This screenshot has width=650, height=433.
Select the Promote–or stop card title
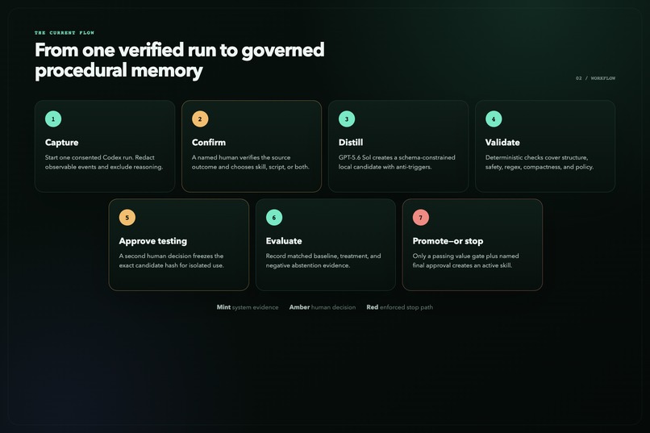(448, 241)
